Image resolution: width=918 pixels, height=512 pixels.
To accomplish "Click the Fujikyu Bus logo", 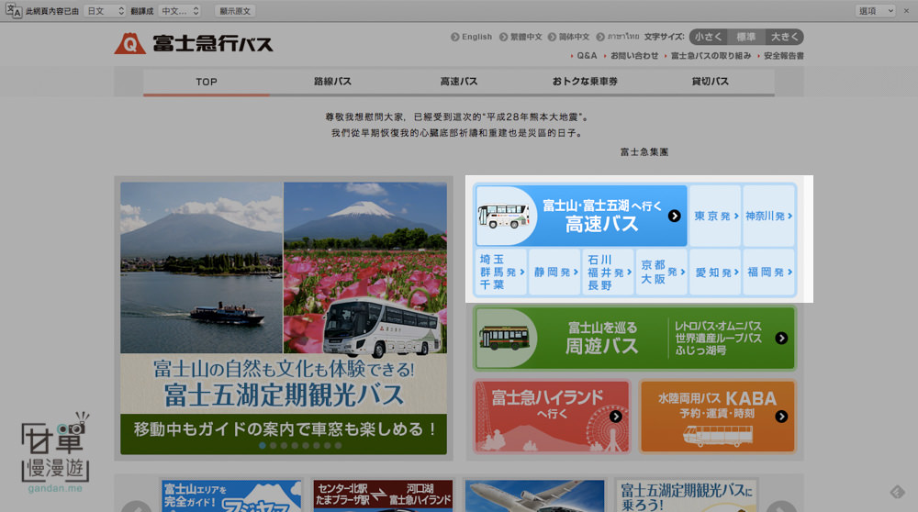I will click(194, 43).
